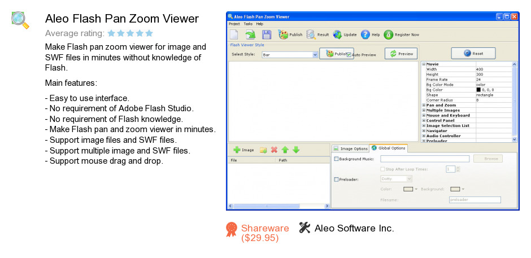The image size is (531, 258).
Task: Click the Shareware ($29.95) link
Action: [x=265, y=233]
